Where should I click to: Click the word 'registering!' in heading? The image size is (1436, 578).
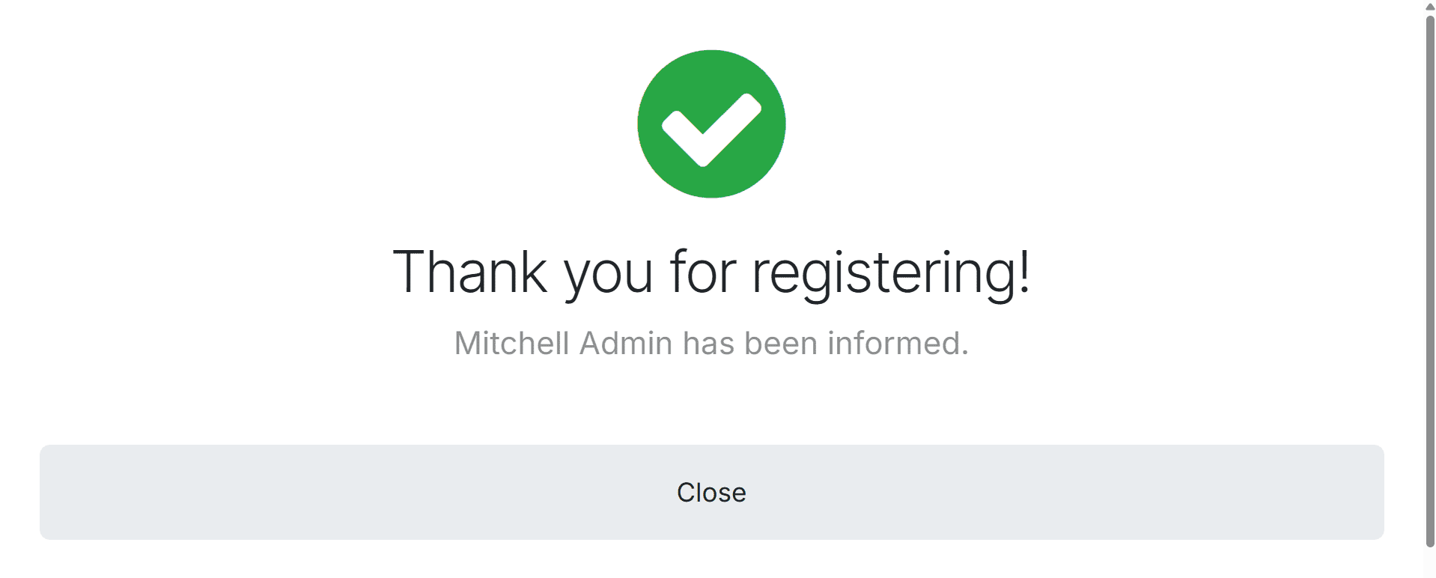coord(891,274)
